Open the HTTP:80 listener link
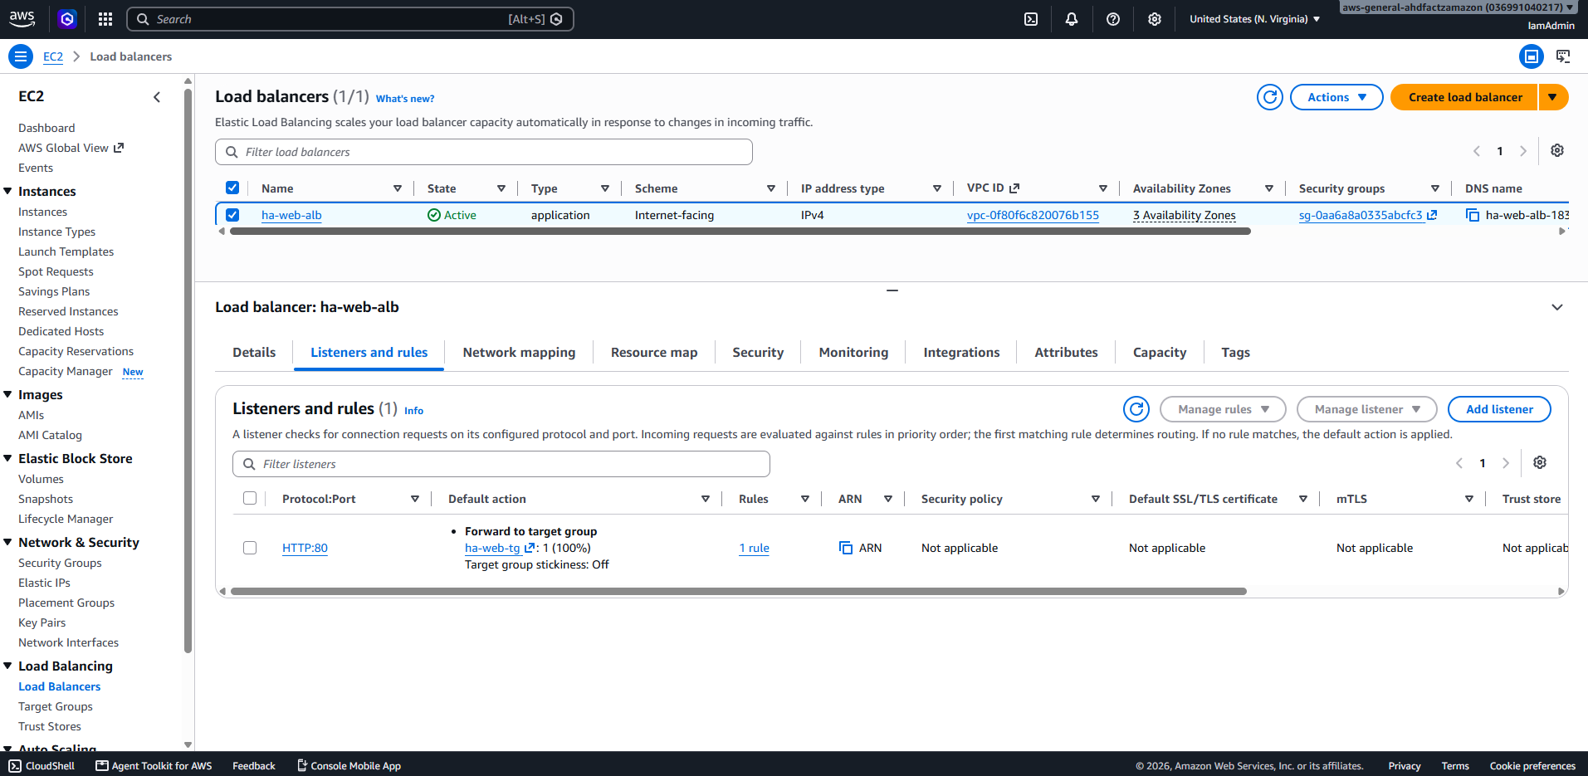 305,548
